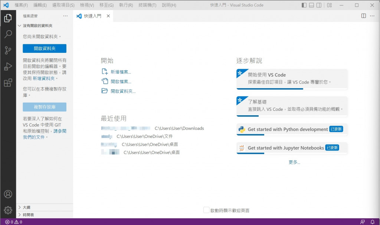This screenshot has height=225, width=380.
Task: Toggle secondary sidebar layout icon
Action: pyautogui.click(x=319, y=5)
